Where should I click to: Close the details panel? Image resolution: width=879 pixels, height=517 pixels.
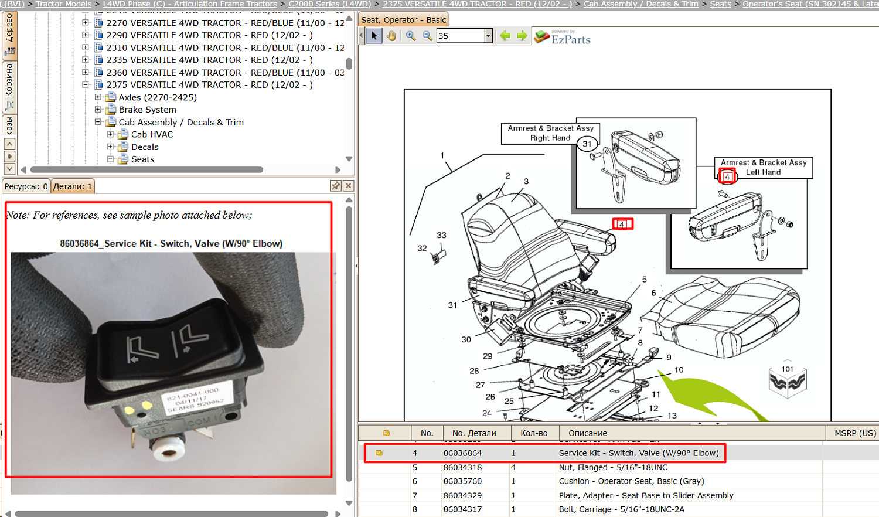point(348,186)
